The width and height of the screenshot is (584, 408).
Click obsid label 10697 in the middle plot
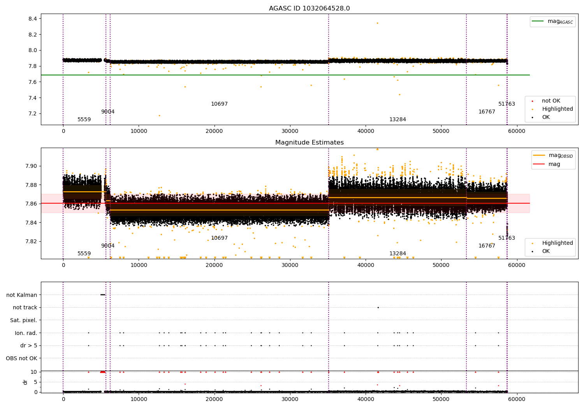(219, 238)
